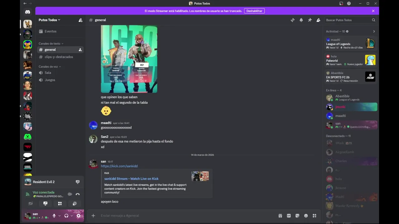Click the Deshabilitar streamer mode button
The image size is (399, 224).
[254, 11]
